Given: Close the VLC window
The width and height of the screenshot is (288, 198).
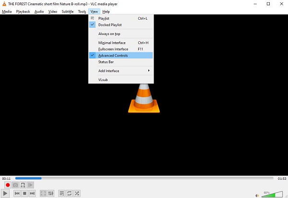Looking at the screenshot, I should pyautogui.click(x=281, y=4).
